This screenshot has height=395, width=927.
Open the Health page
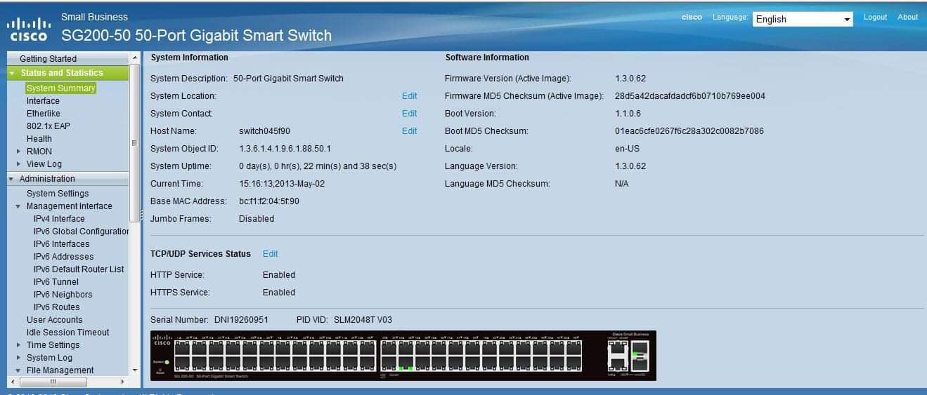click(x=39, y=139)
